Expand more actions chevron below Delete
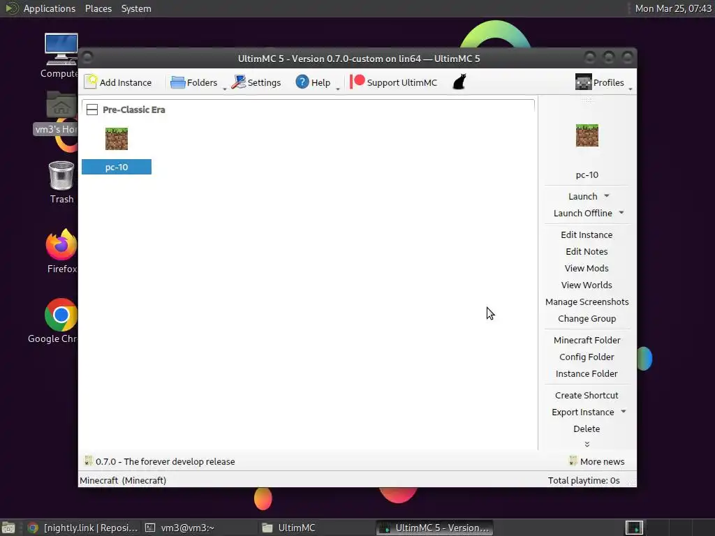Screen dimensions: 715x536 pyautogui.click(x=587, y=444)
